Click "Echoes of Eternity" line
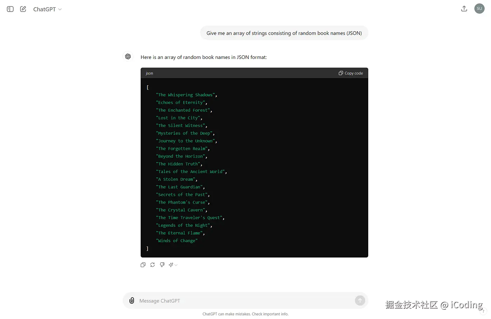 pyautogui.click(x=182, y=102)
